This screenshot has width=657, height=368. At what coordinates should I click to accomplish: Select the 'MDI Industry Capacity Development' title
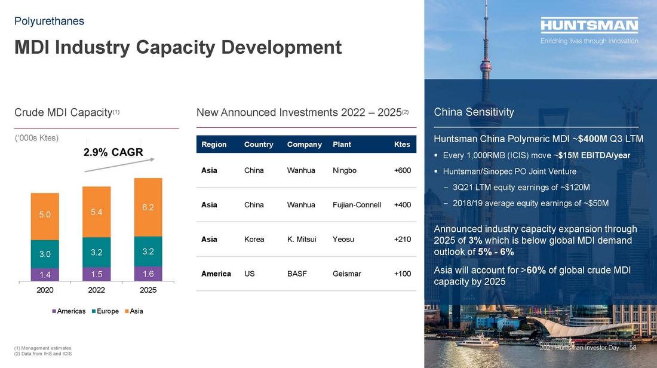(178, 47)
